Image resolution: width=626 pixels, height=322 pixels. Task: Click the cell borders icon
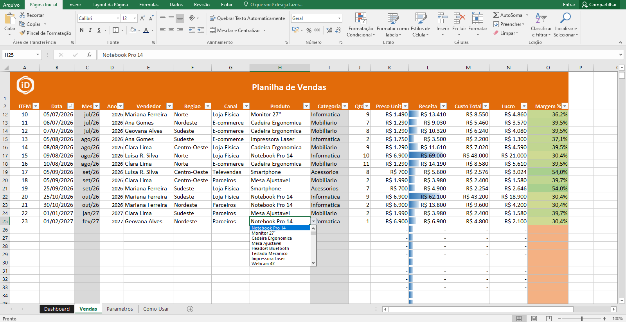115,30
